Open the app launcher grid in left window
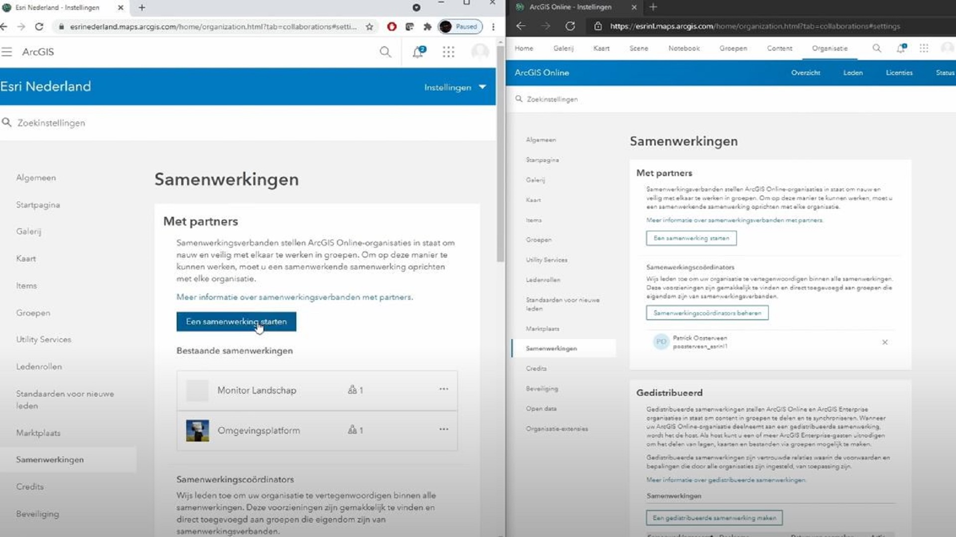 click(x=448, y=52)
